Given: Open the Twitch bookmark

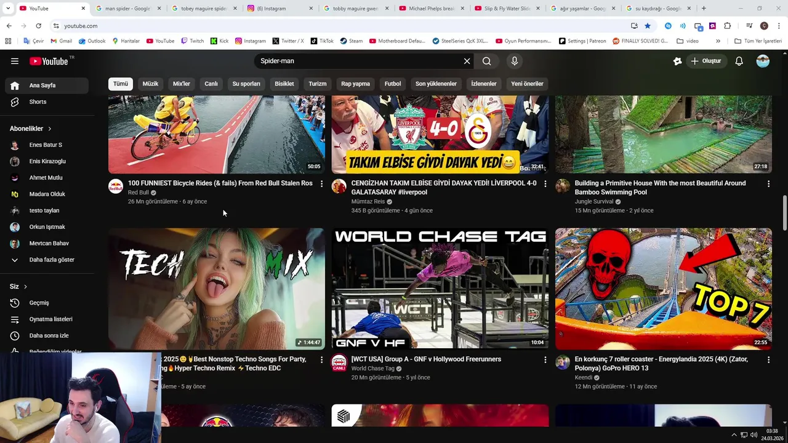Looking at the screenshot, I should coord(192,41).
